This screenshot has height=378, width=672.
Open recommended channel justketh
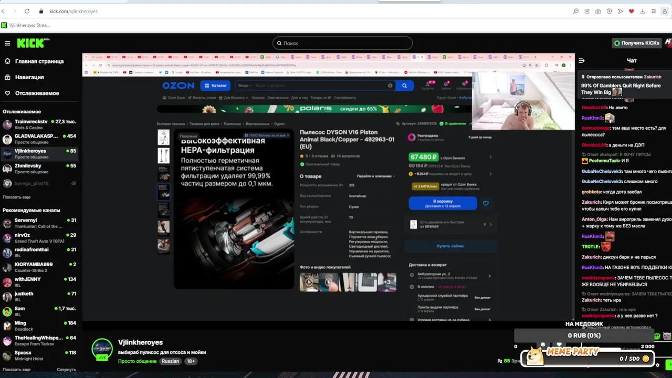40,297
